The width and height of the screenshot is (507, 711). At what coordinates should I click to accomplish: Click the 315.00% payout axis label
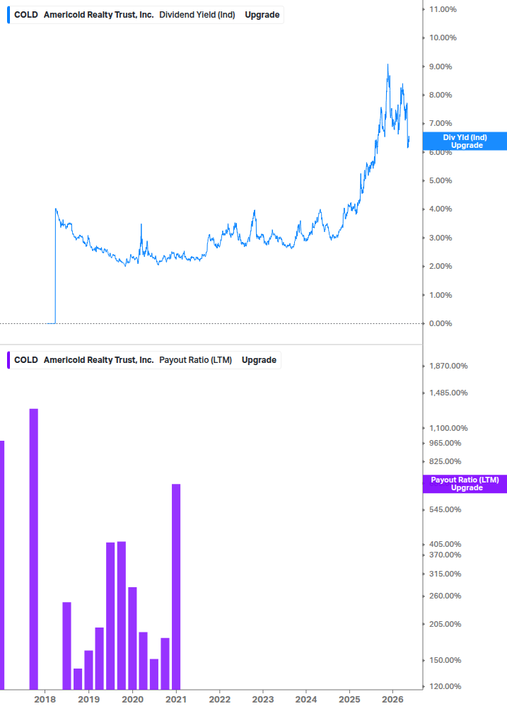click(x=445, y=574)
